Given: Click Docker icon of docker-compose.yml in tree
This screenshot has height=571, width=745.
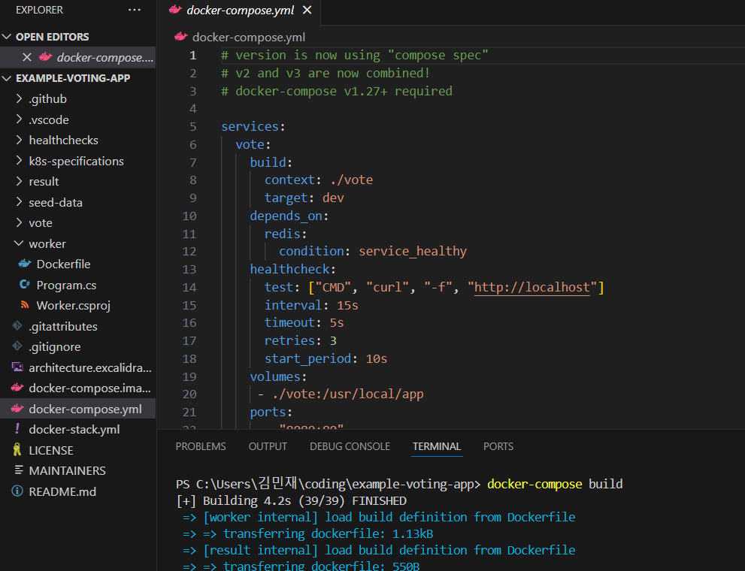Looking at the screenshot, I should click(17, 408).
